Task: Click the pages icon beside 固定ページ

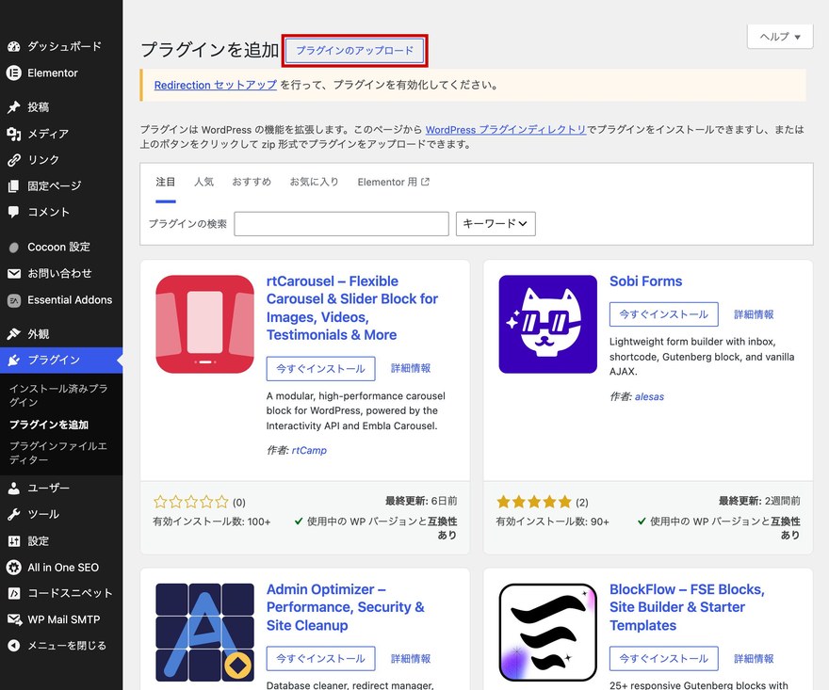Action: tap(14, 186)
